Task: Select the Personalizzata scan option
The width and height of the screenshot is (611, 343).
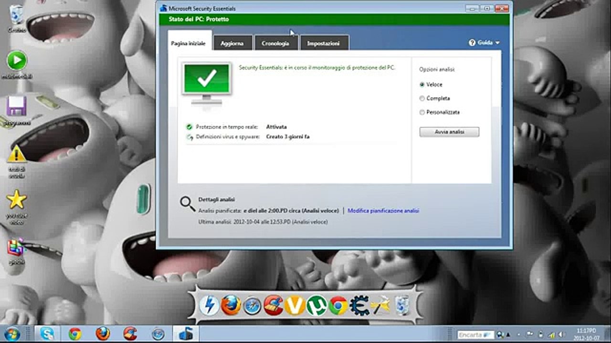Action: tap(439, 112)
